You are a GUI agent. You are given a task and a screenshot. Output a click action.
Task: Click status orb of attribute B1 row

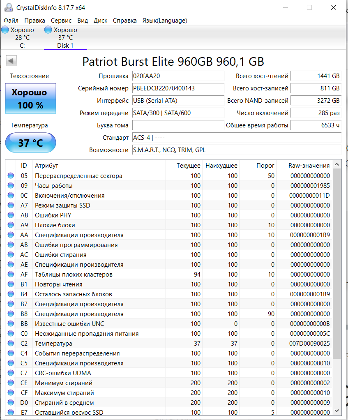point(11,284)
